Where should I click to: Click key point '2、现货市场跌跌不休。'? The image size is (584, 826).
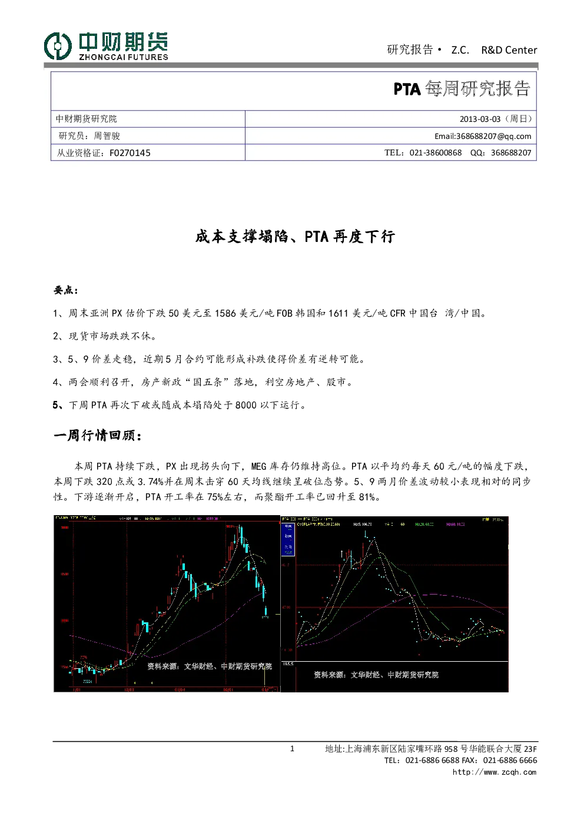click(105, 336)
